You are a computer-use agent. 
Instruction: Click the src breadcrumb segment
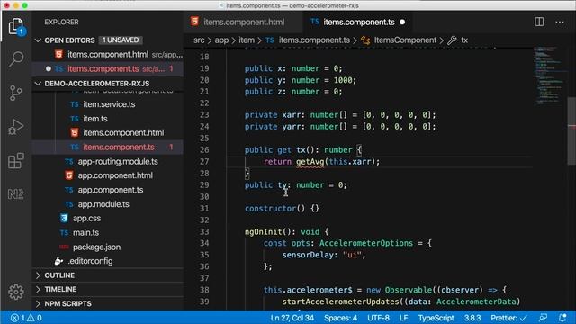coord(199,40)
